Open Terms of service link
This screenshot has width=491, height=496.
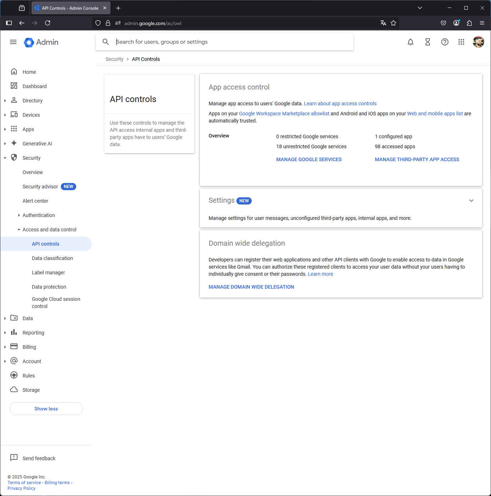[x=24, y=483]
